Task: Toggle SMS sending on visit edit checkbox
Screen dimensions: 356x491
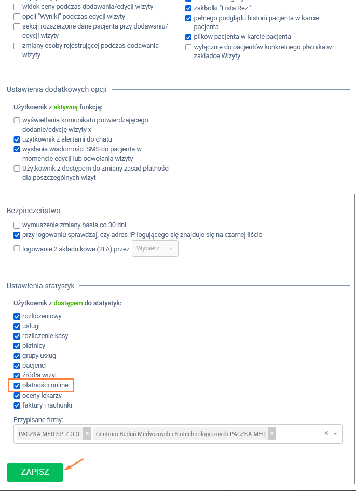Action: pyautogui.click(x=17, y=149)
